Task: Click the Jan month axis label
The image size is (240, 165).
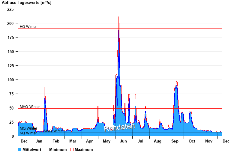Action: click(x=39, y=141)
